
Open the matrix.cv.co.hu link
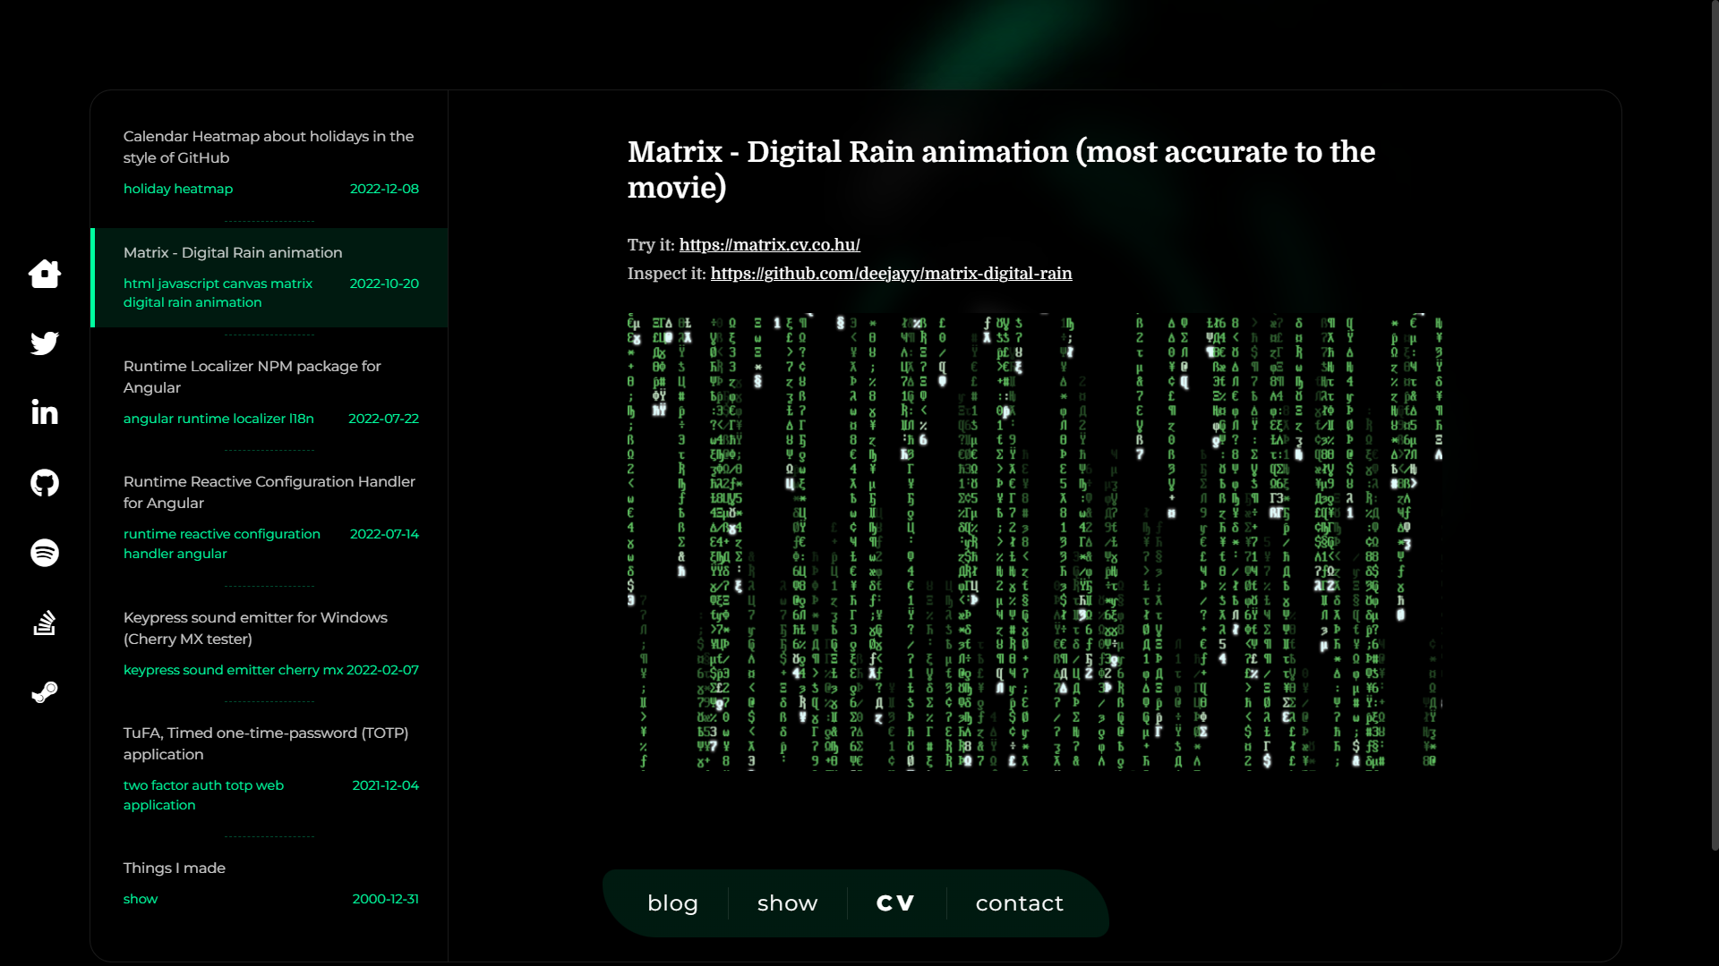[769, 245]
